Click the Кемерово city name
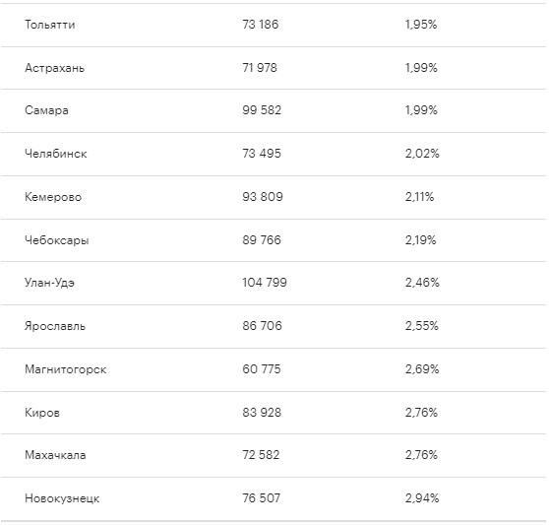The image size is (549, 525). tap(53, 197)
